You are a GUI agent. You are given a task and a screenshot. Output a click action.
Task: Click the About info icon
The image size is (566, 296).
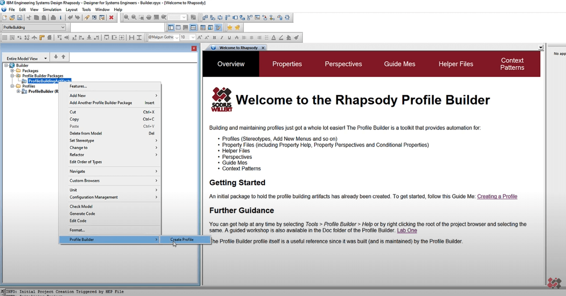61,17
